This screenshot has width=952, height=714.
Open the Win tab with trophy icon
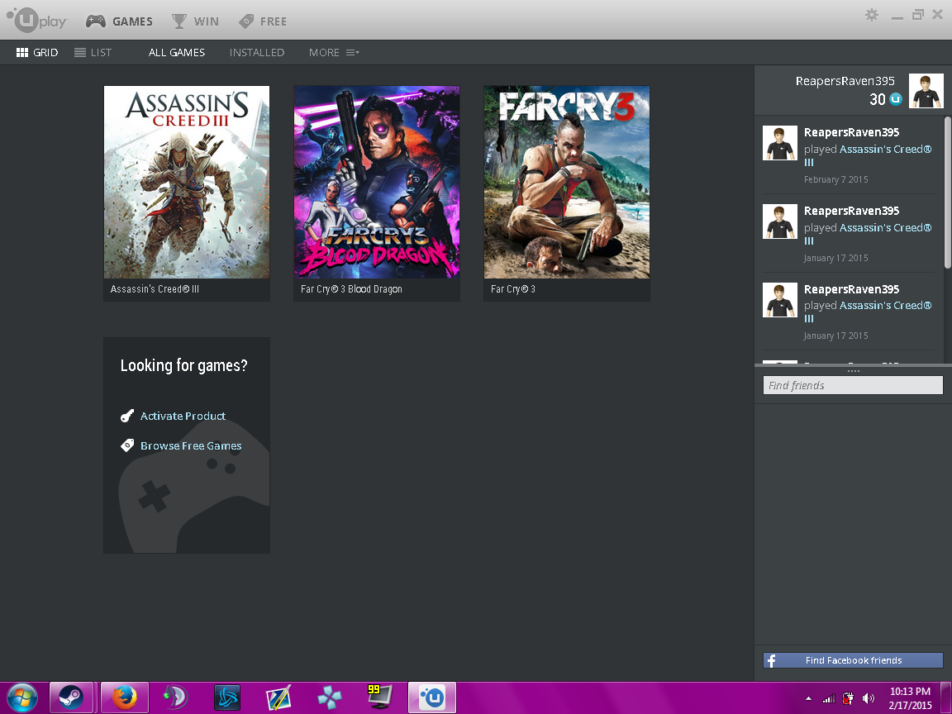click(195, 21)
